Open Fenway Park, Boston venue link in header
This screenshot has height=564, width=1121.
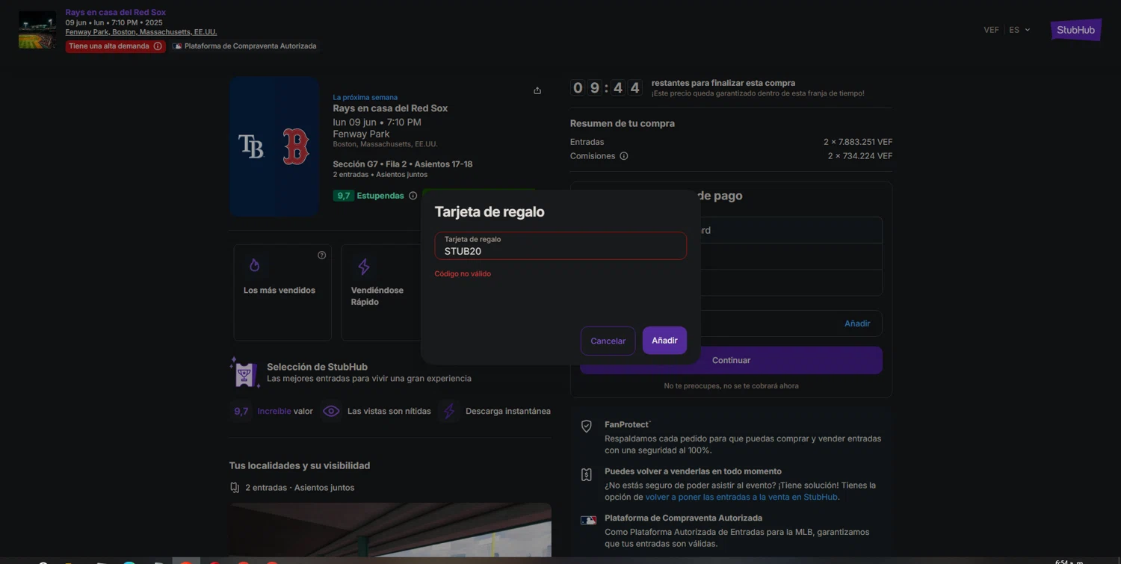[141, 32]
